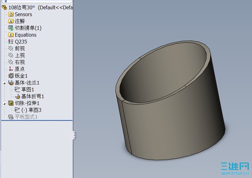Click the part icon for 108边弯30°
The image size is (252, 178).
click(4, 7)
